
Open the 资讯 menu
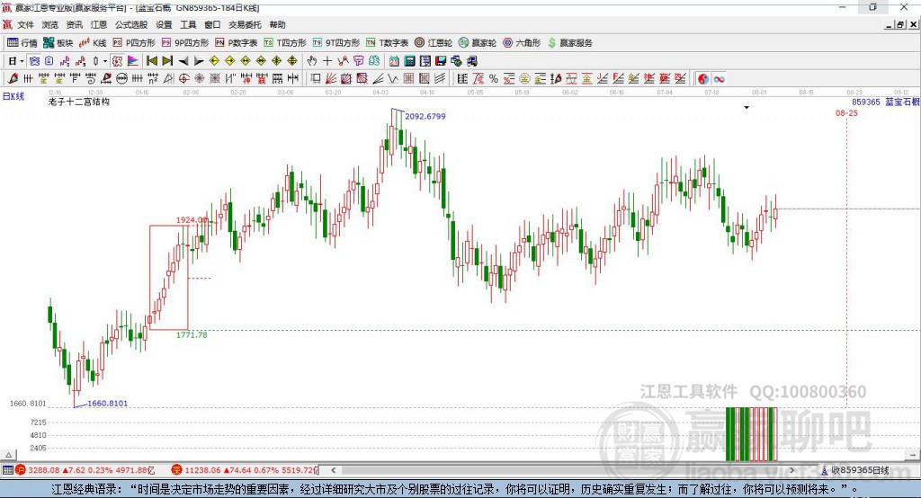(74, 24)
